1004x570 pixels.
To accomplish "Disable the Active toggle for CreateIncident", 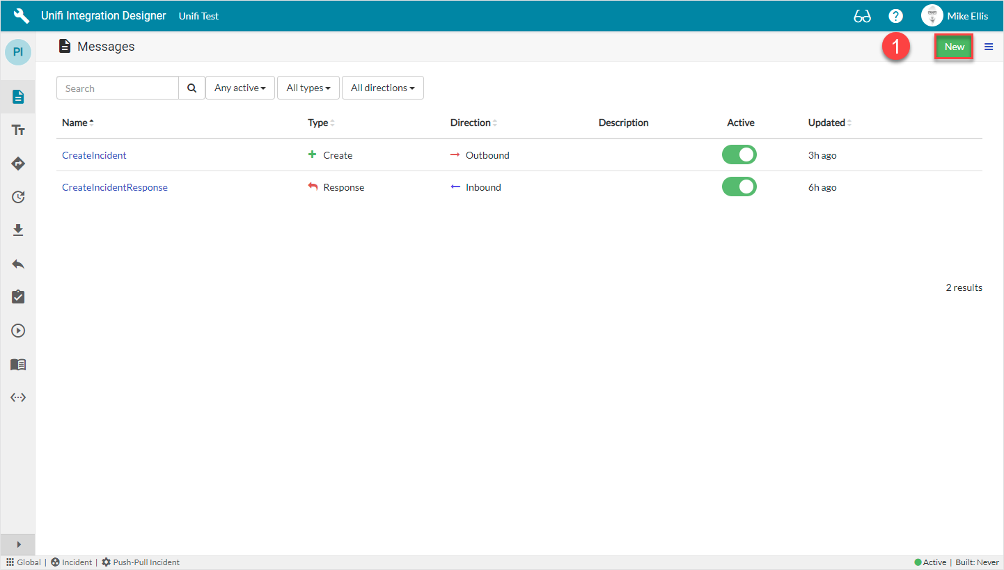I will (x=739, y=155).
